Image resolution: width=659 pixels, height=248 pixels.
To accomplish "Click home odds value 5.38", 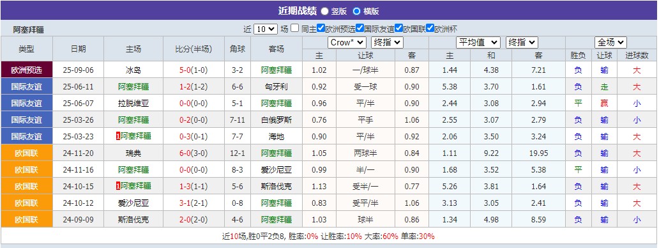I will click(x=450, y=87).
